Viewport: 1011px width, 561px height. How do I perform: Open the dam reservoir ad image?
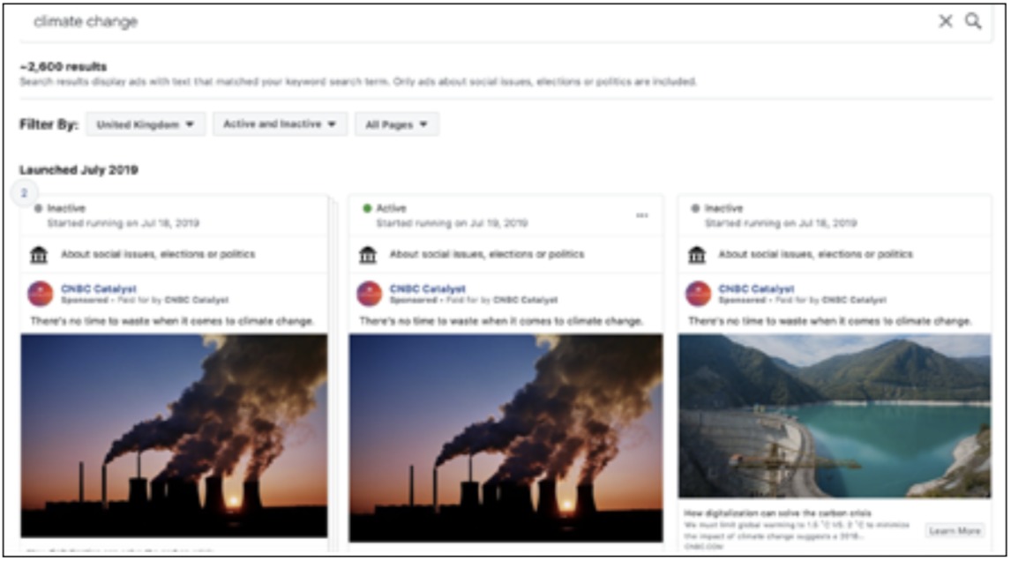pos(834,415)
